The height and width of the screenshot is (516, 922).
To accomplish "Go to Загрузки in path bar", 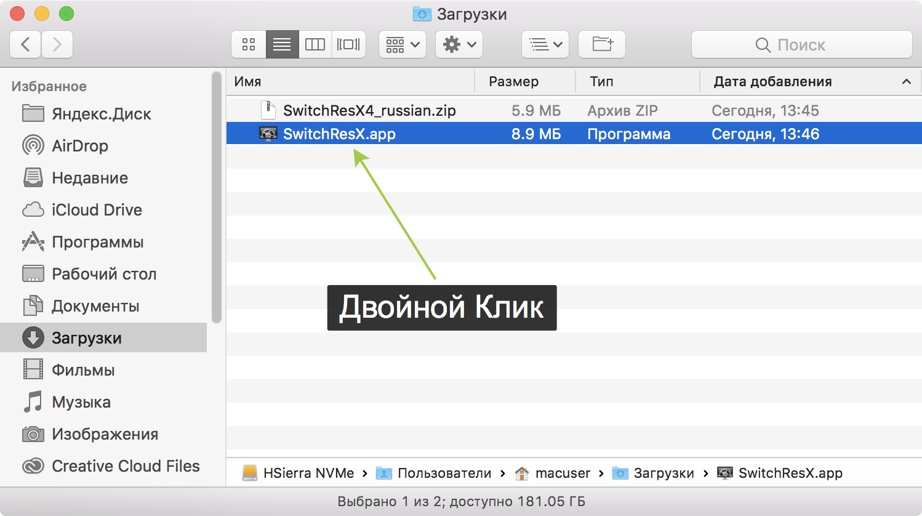I will pos(653,473).
